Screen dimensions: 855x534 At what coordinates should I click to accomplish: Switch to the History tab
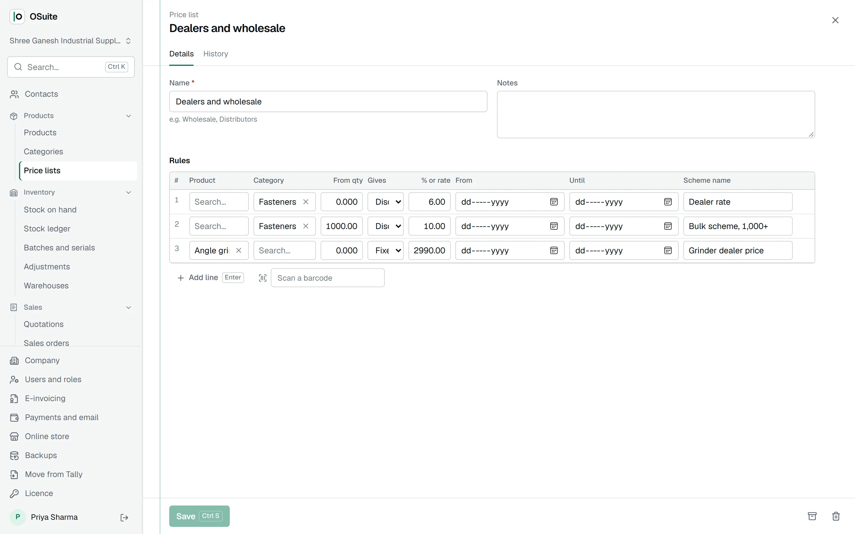pos(216,54)
